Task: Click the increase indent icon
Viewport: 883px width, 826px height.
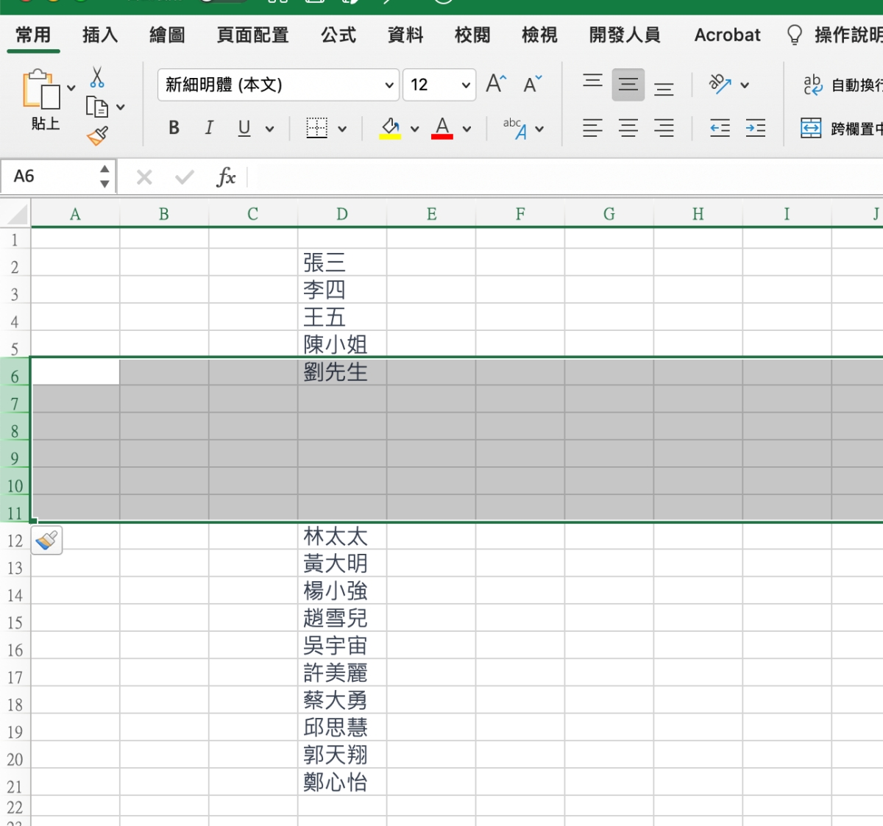Action: coord(756,129)
